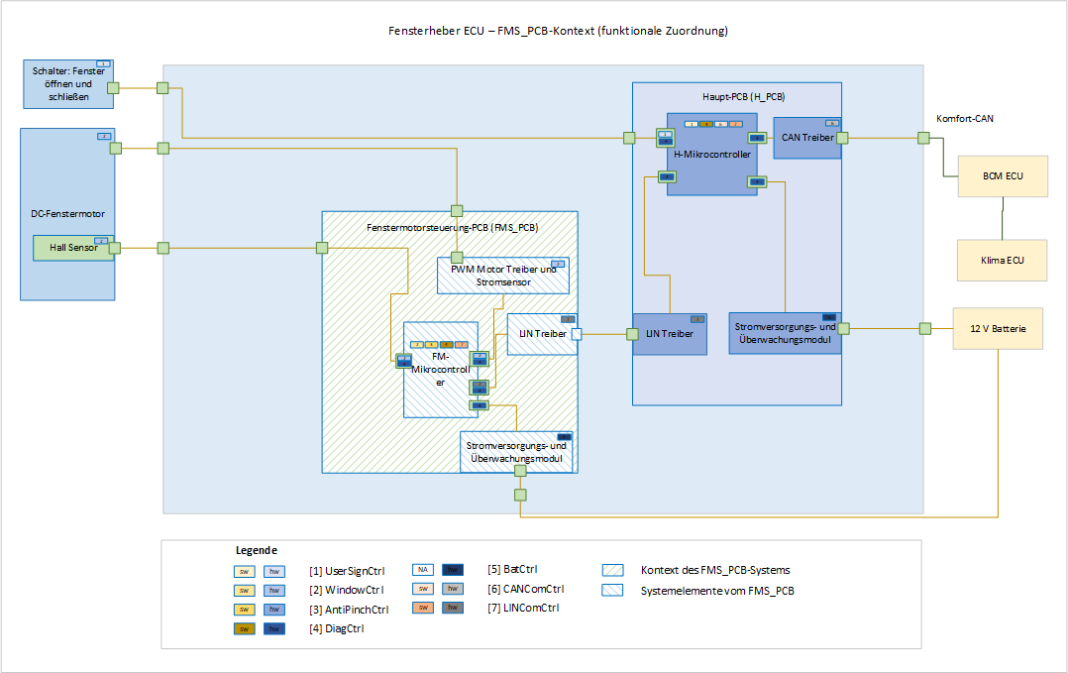Click the Fenstermotorsteuerung-PCB (FMS_PCB) label
The width and height of the screenshot is (1068, 673).
[x=452, y=228]
